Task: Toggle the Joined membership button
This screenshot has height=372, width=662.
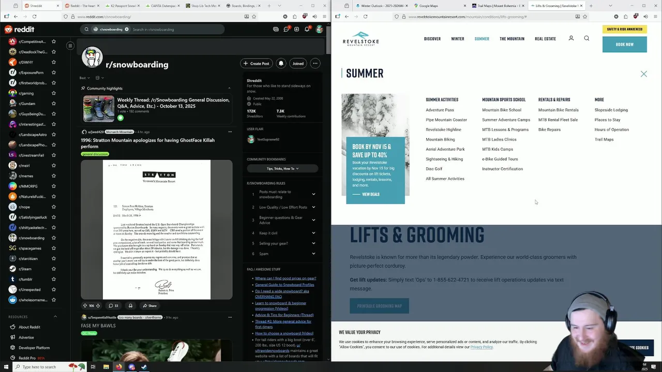Action: pos(298,64)
